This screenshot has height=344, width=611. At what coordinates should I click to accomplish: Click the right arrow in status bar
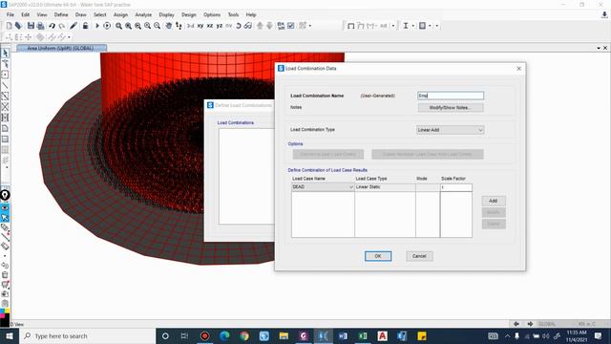coord(530,324)
